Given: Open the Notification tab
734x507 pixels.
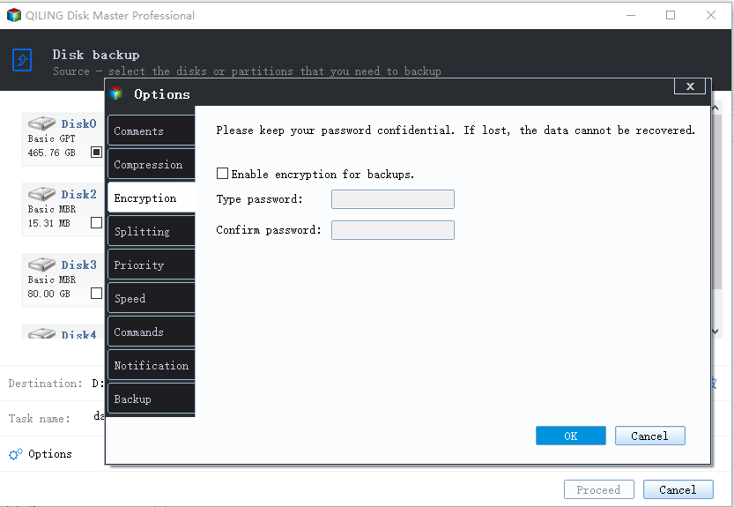Looking at the screenshot, I should point(152,366).
